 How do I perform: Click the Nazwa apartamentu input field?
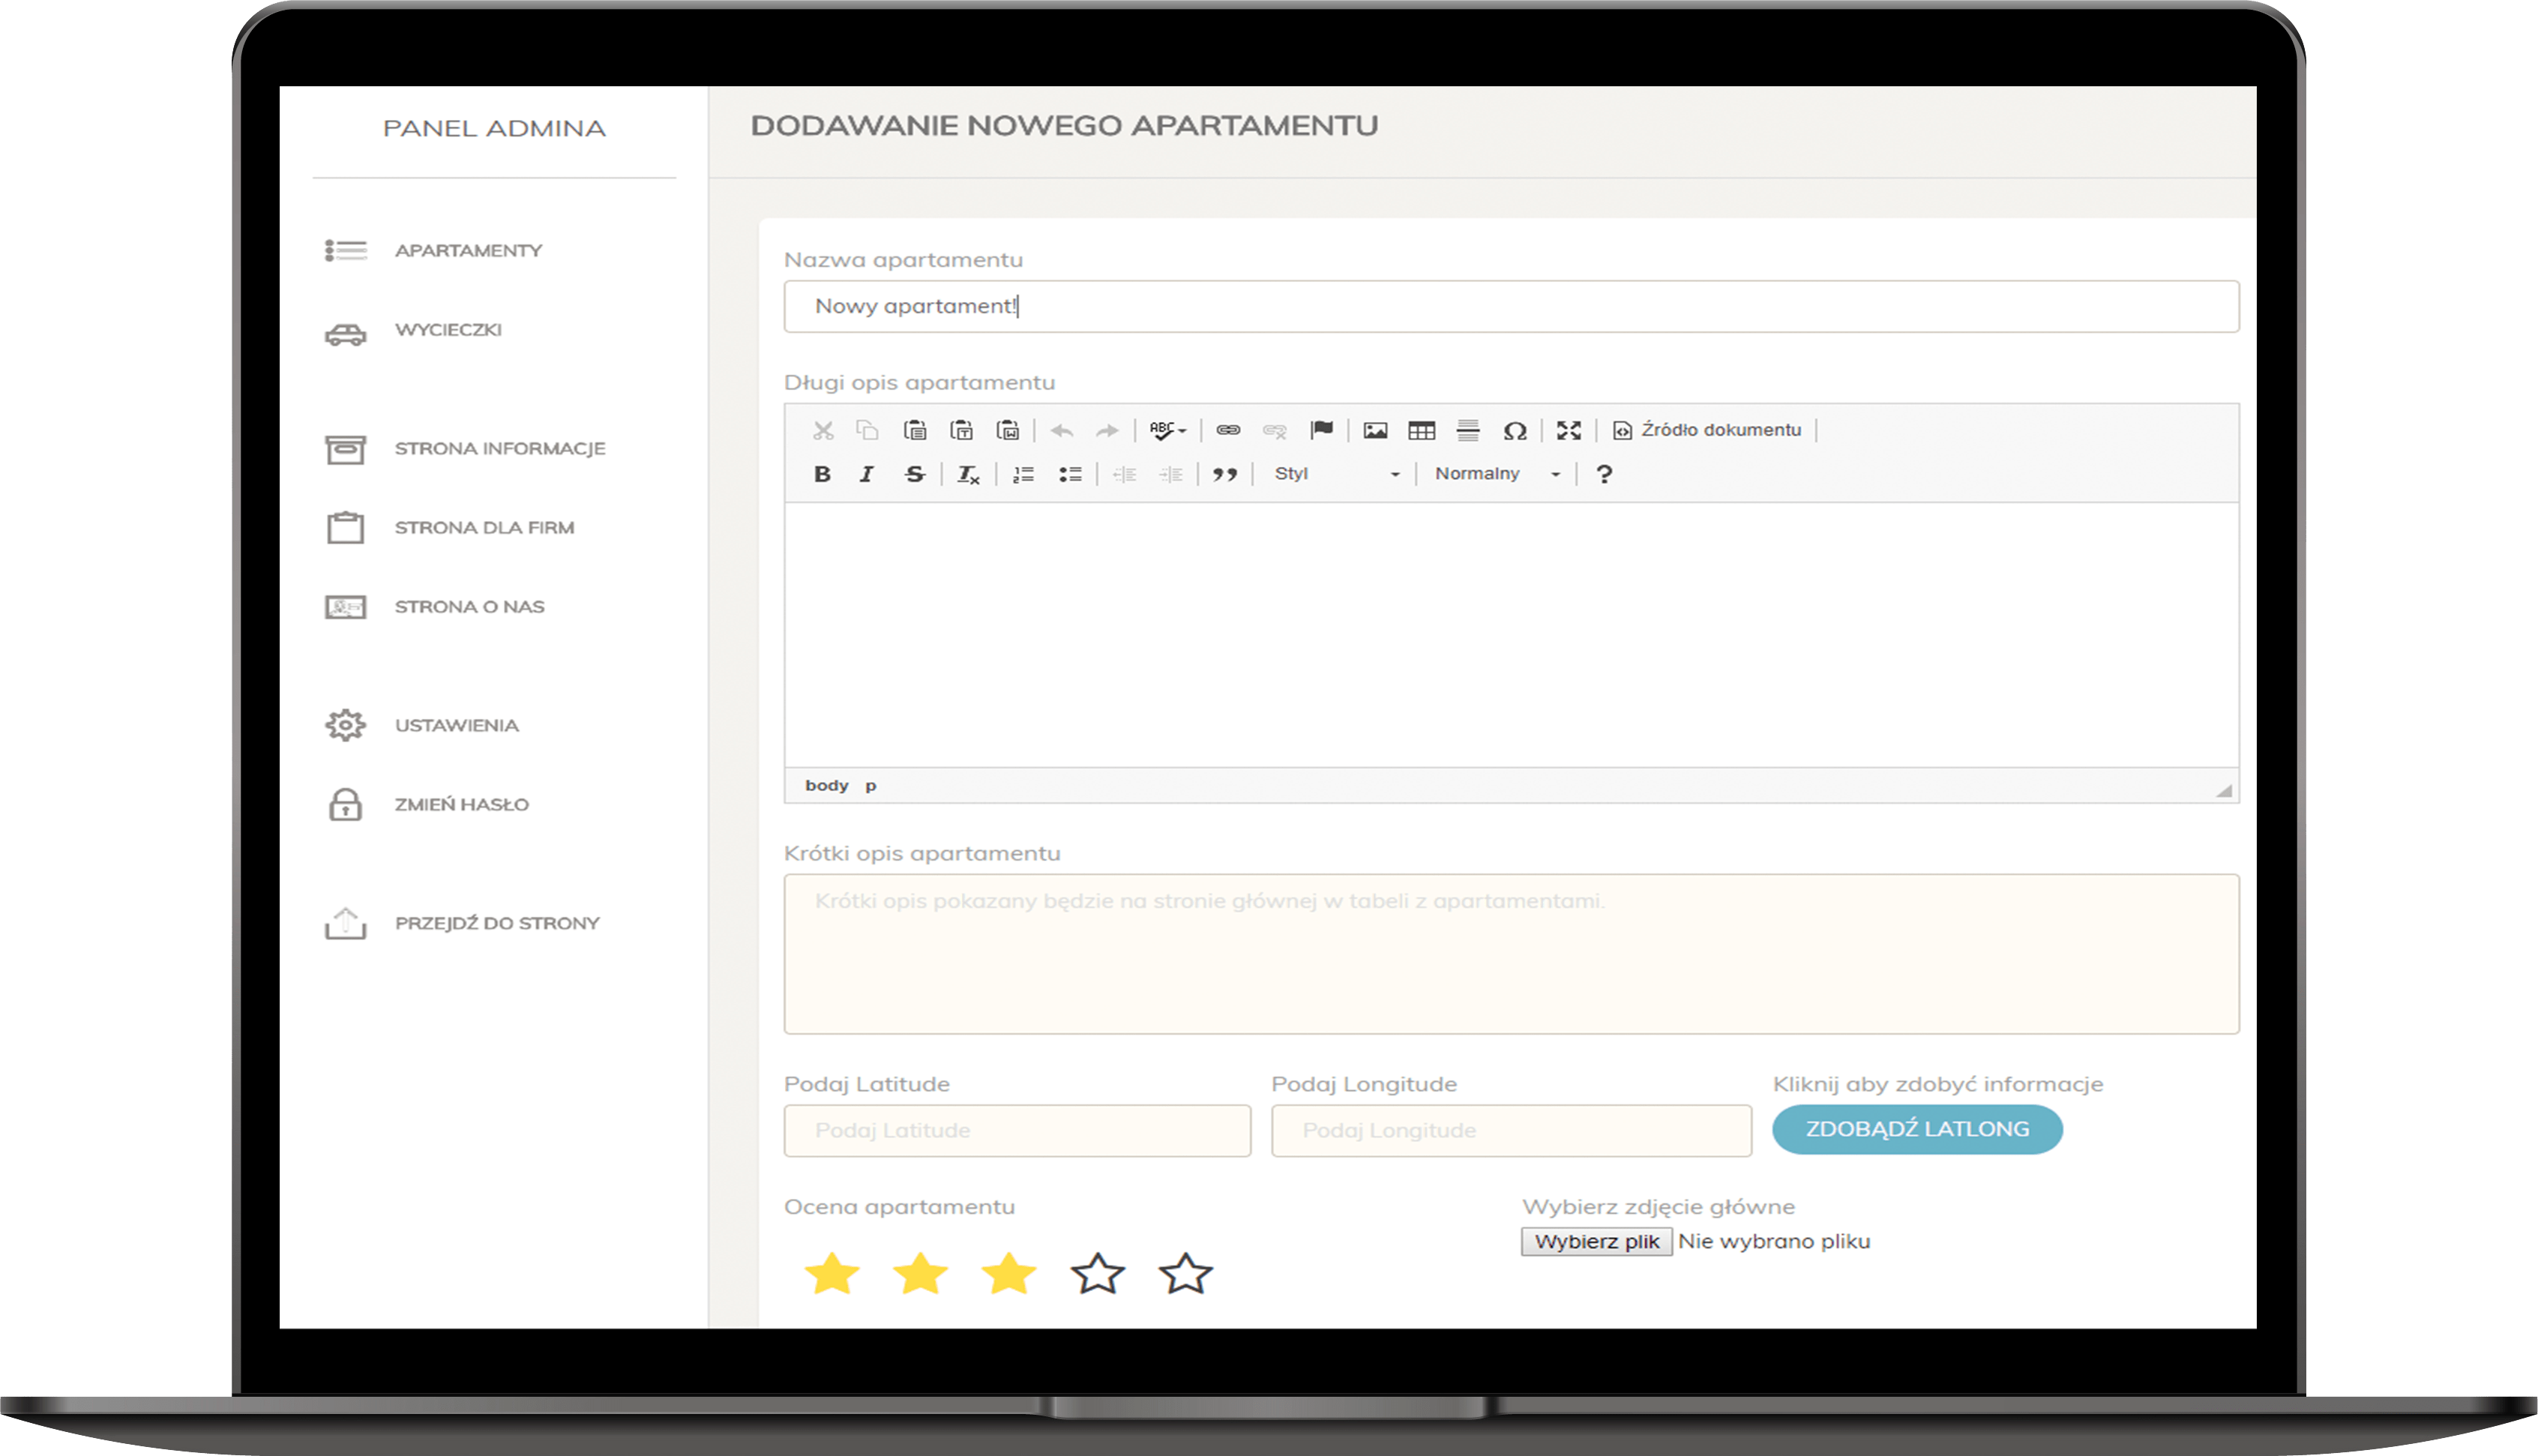coord(1511,306)
